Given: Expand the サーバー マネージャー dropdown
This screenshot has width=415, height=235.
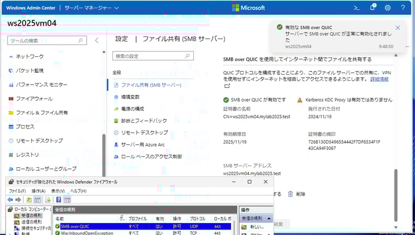Looking at the screenshot, I should click(92, 8).
